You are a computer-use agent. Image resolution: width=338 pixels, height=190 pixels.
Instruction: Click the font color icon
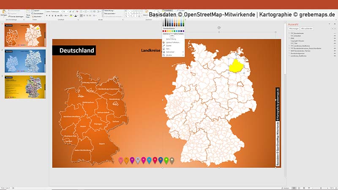tap(75, 16)
